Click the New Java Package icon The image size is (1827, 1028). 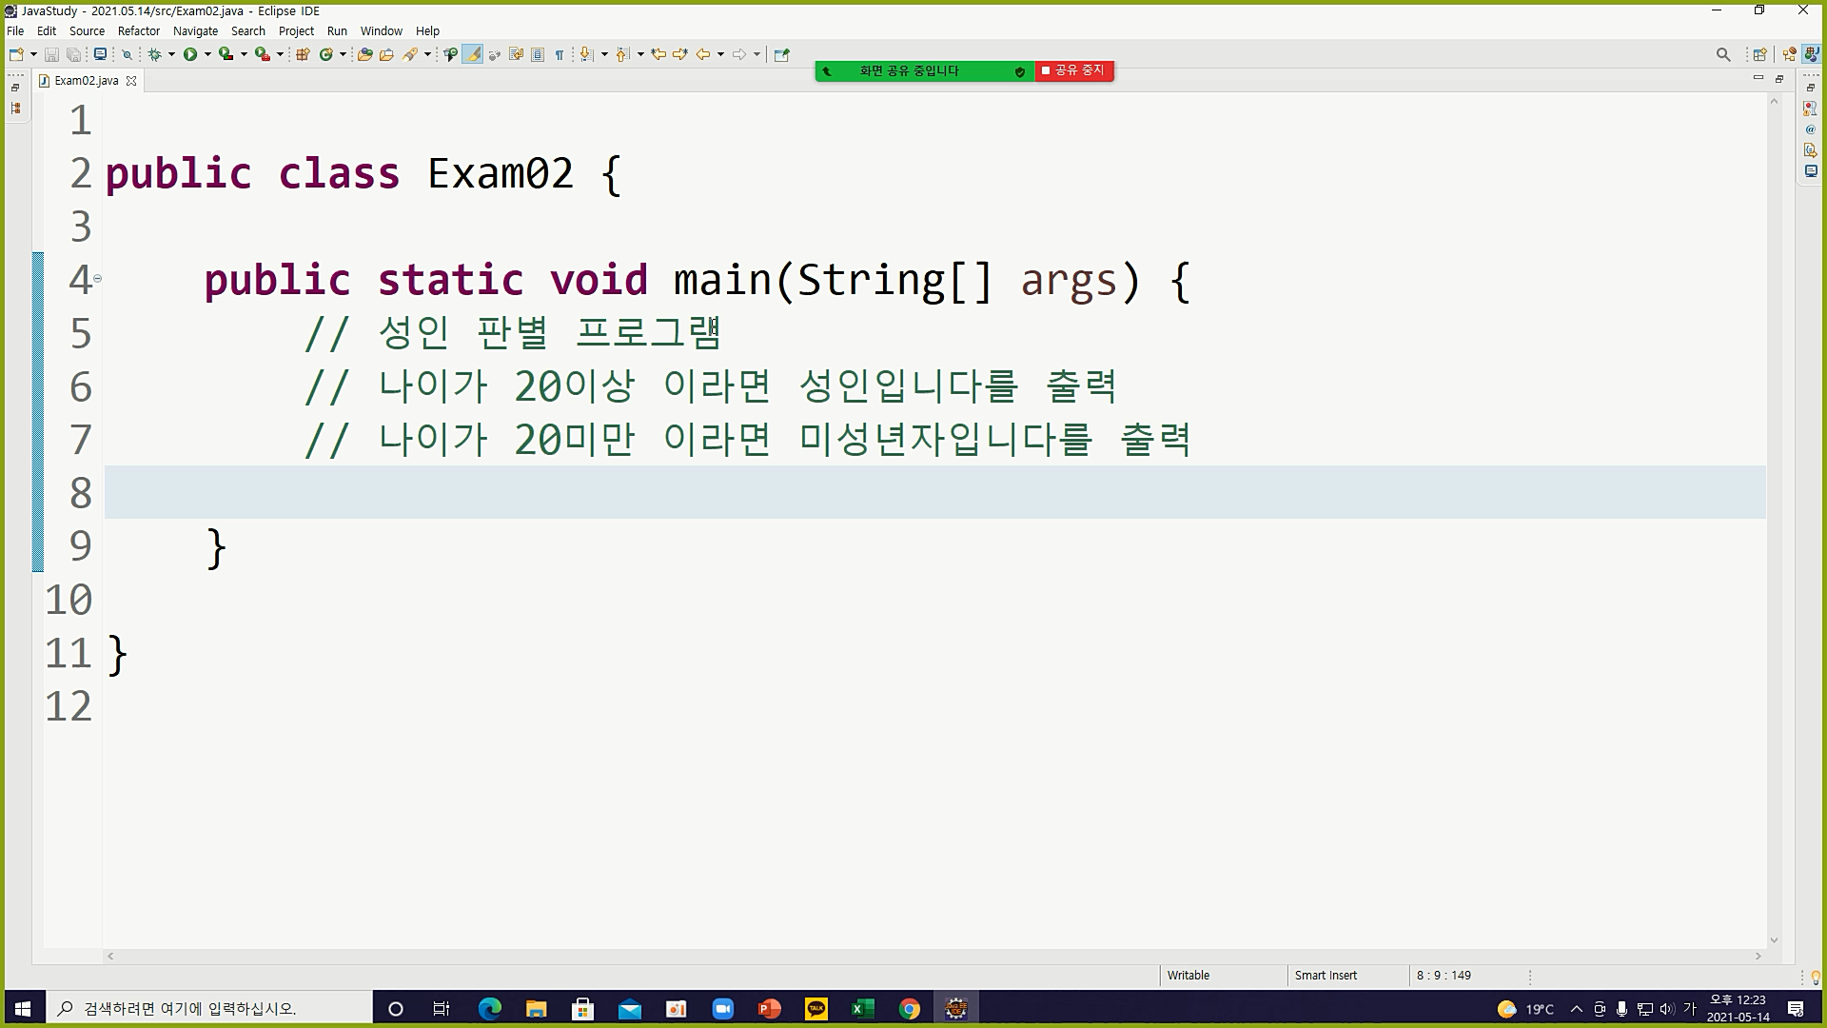pyautogui.click(x=303, y=54)
